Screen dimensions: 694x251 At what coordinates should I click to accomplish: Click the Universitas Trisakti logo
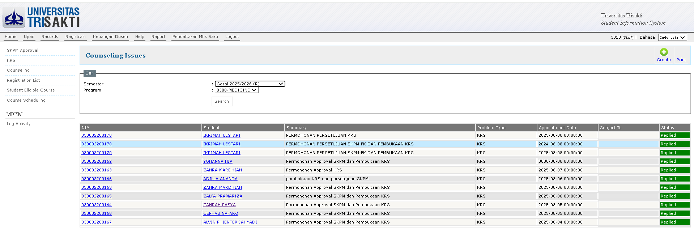pyautogui.click(x=41, y=17)
